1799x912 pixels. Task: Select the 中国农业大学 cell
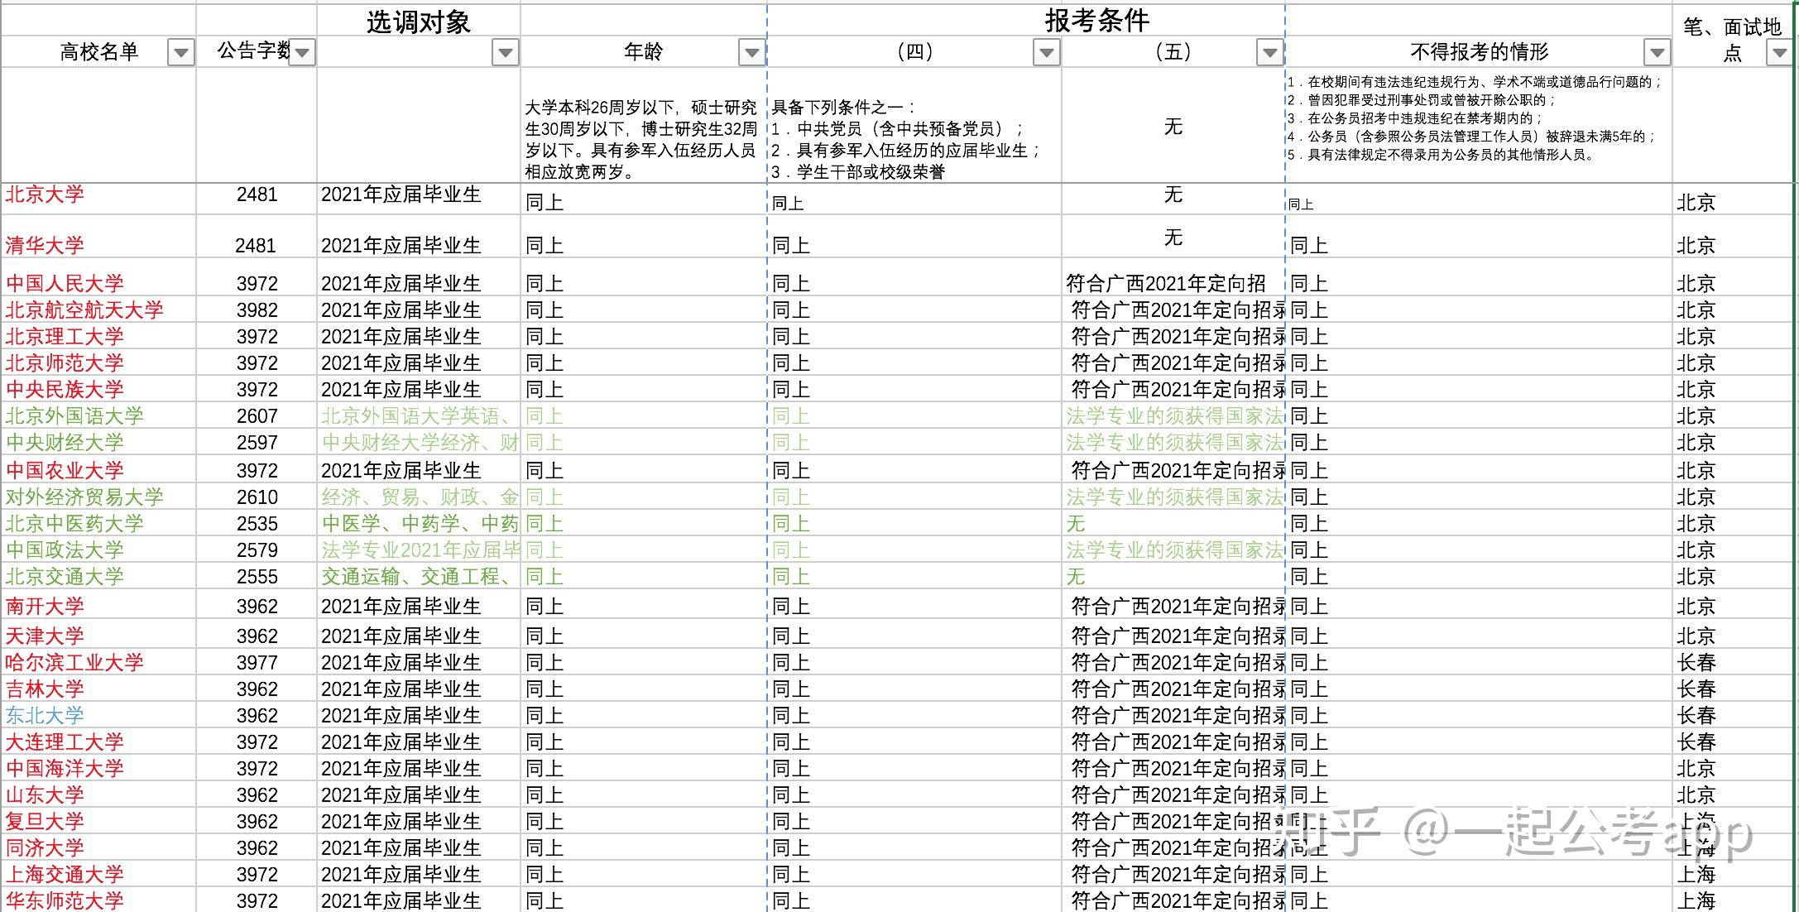(98, 470)
